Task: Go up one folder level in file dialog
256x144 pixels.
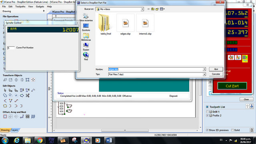Action: tap(153, 9)
